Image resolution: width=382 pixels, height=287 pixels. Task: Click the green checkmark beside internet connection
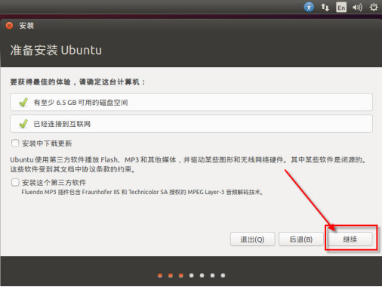point(23,124)
